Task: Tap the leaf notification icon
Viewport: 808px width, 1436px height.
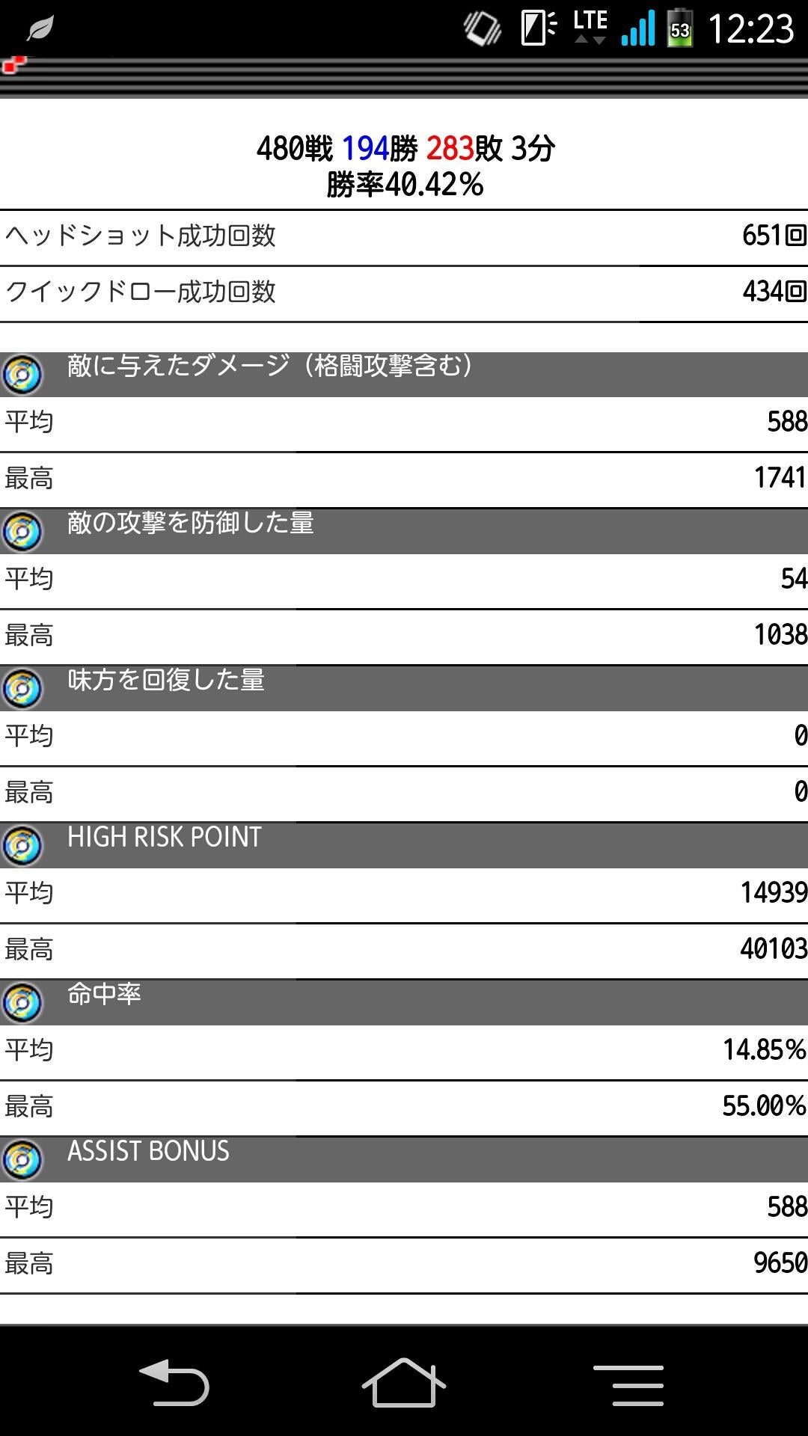Action: (40, 29)
